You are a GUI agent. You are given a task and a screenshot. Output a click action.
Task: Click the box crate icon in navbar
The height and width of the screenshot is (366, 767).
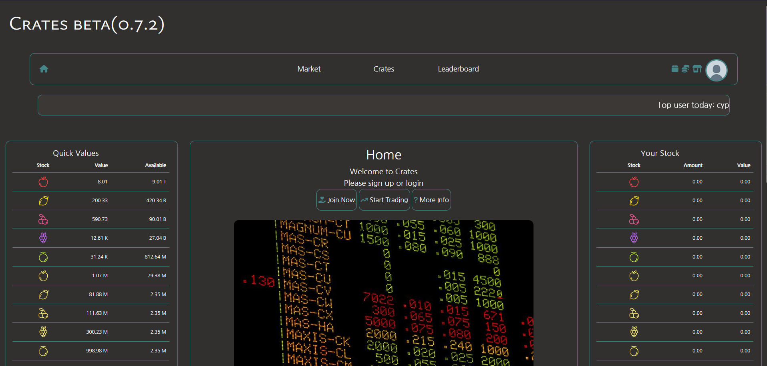675,69
